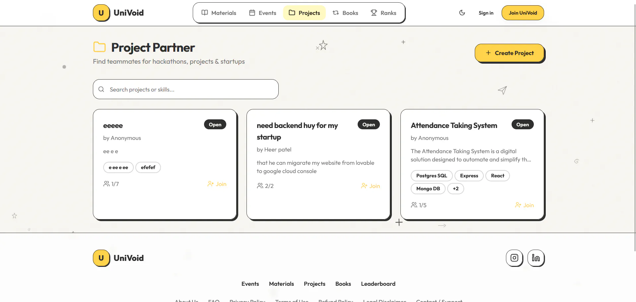Click members icon showing 1/5
The width and height of the screenshot is (636, 302).
point(414,205)
